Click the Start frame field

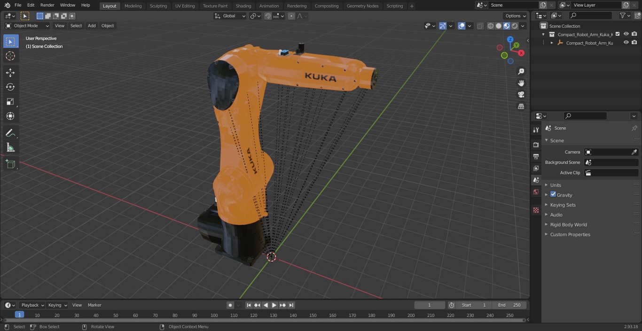pyautogui.click(x=474, y=305)
